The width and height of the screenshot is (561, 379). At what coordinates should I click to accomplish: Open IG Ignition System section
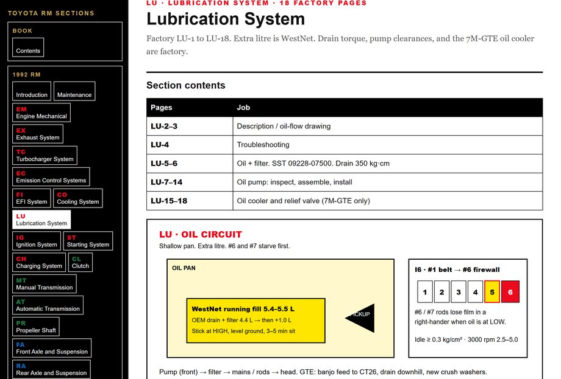pos(37,242)
